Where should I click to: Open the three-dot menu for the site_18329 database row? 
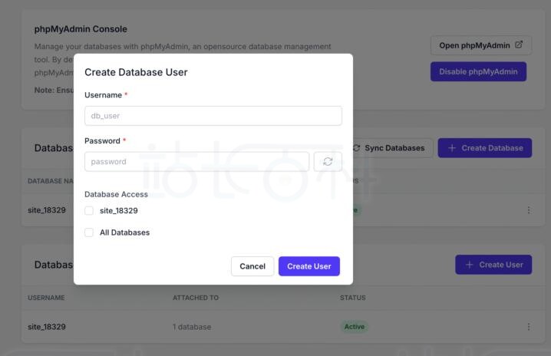528,210
